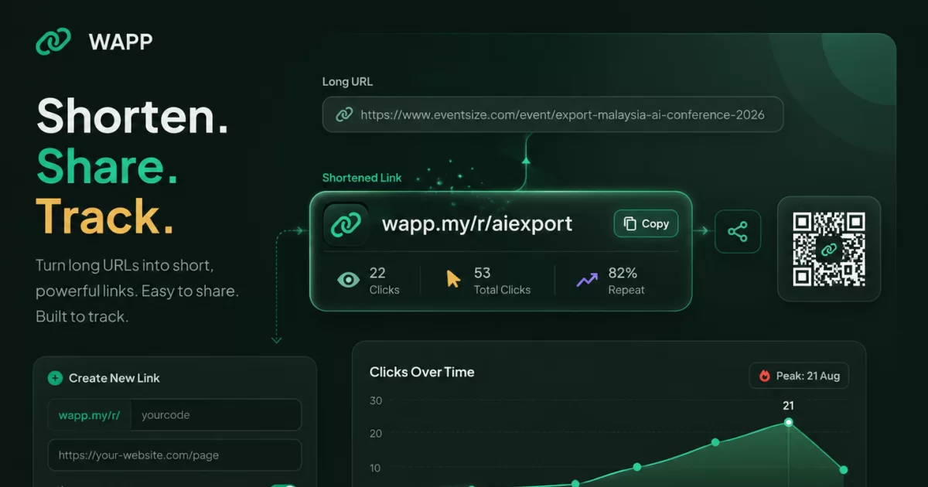Click the link icon tile beside wapp.my/r/aiexport
This screenshot has width=928, height=487.
click(346, 225)
